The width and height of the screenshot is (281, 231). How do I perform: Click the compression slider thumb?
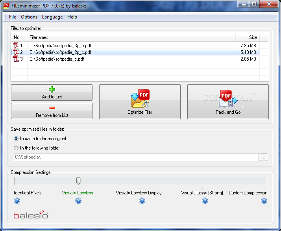(x=78, y=181)
